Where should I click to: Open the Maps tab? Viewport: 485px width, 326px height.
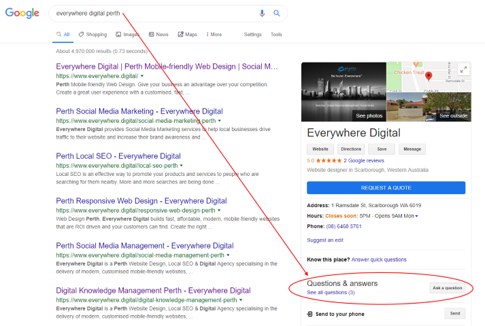(x=187, y=34)
